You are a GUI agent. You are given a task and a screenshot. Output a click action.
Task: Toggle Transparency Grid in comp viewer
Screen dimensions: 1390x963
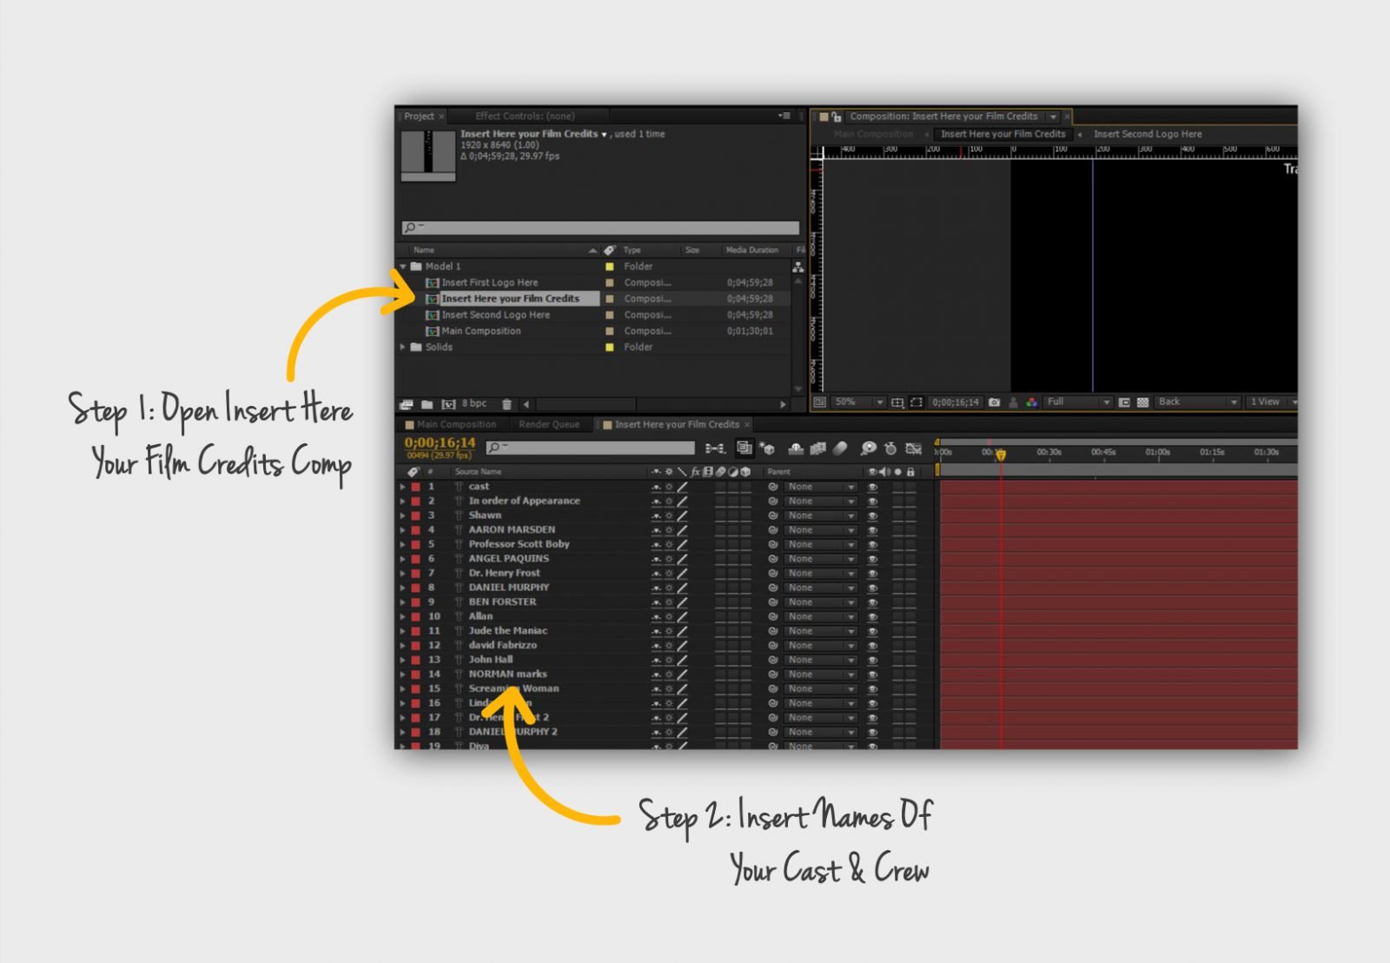coord(1142,402)
